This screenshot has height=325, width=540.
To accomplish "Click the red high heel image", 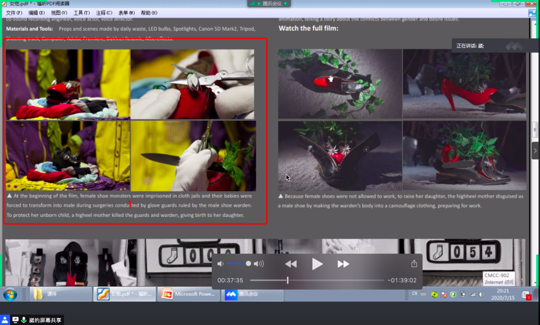I will (x=465, y=84).
